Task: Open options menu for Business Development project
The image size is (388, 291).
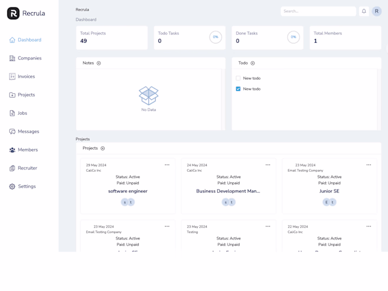Action: pos(268,165)
